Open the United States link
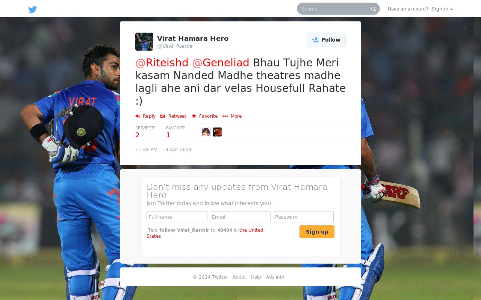 coord(205,233)
